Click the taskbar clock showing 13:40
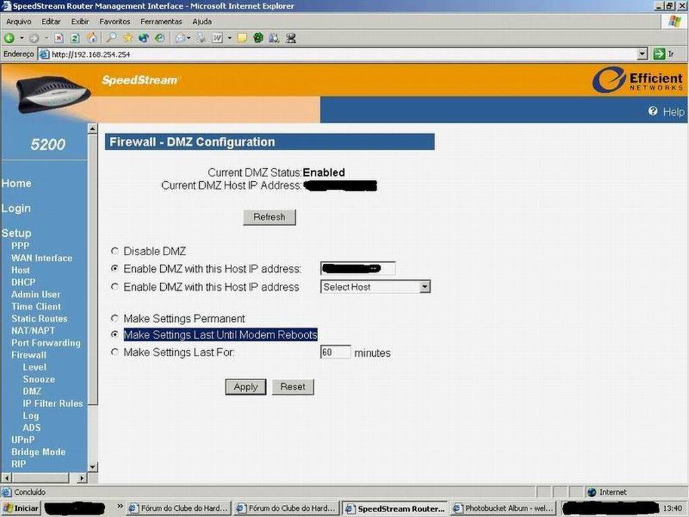 click(672, 508)
